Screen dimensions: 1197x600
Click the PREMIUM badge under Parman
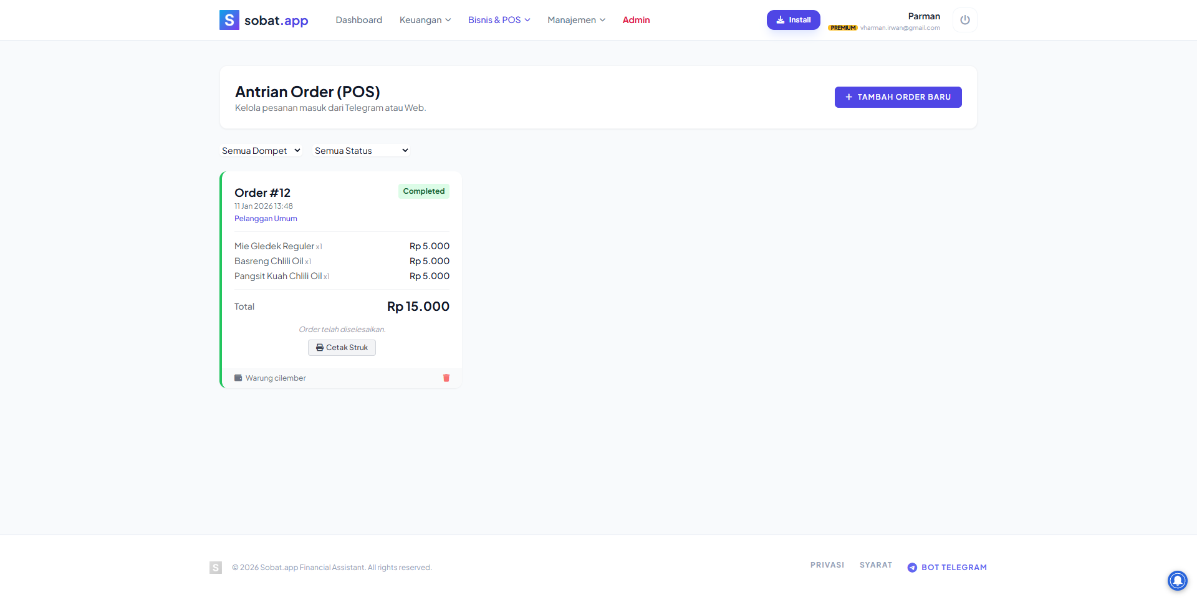coord(843,28)
